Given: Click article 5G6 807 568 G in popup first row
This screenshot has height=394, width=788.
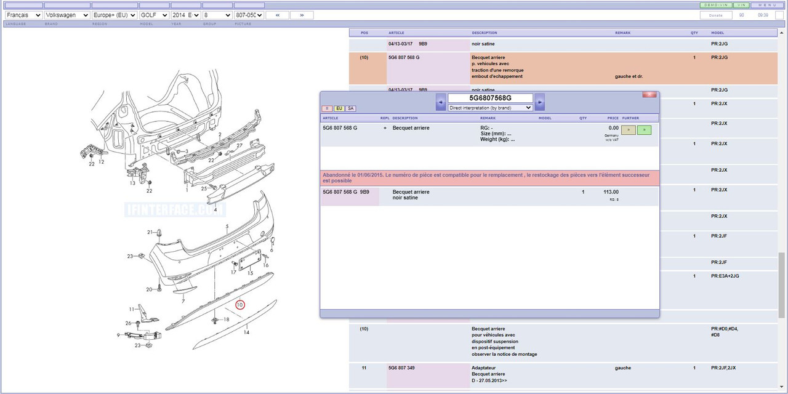Looking at the screenshot, I should pos(340,128).
